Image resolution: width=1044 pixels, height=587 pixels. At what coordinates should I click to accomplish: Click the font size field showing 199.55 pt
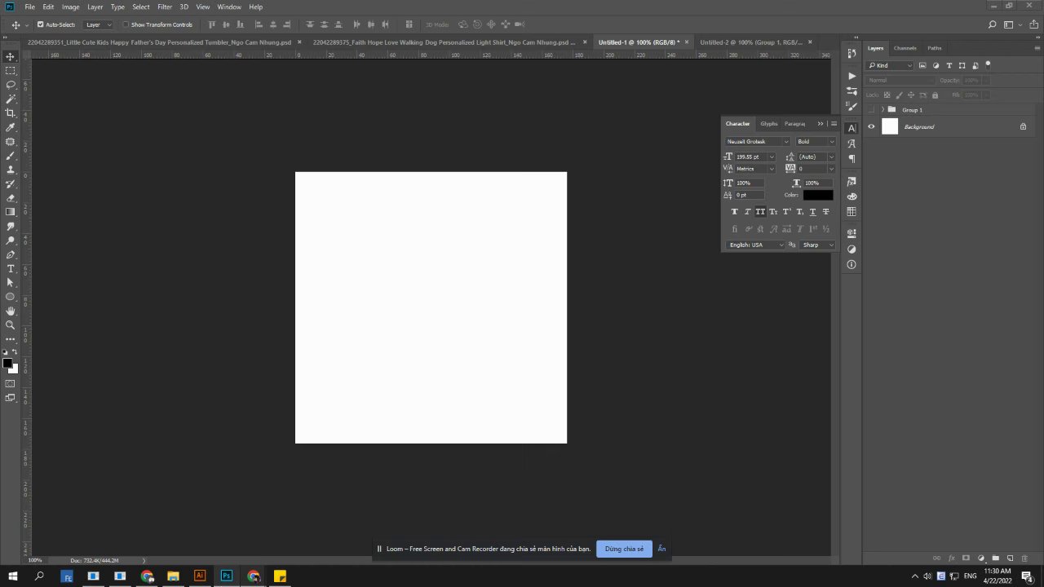click(749, 157)
